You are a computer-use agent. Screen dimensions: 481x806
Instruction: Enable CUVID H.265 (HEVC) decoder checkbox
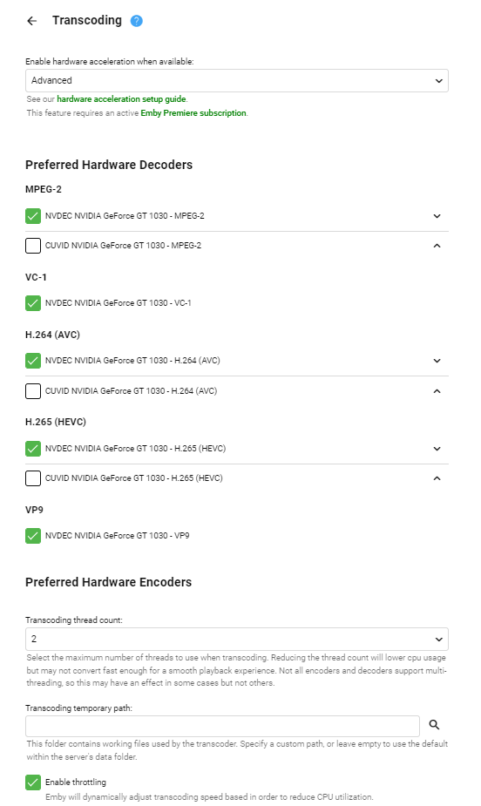click(x=33, y=478)
